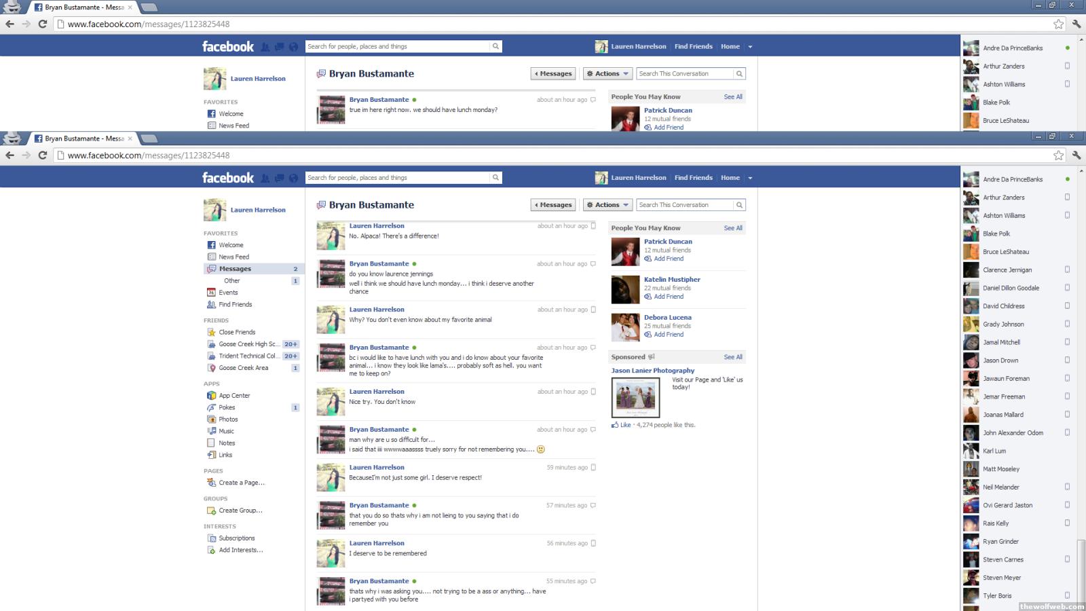Open Events in the left sidebar
Screen dimensions: 1086x611
tap(228, 293)
